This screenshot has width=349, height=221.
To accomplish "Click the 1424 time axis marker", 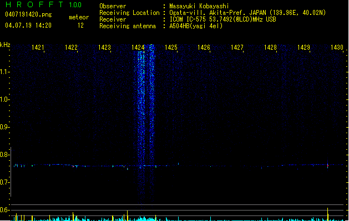I will click(x=138, y=48).
